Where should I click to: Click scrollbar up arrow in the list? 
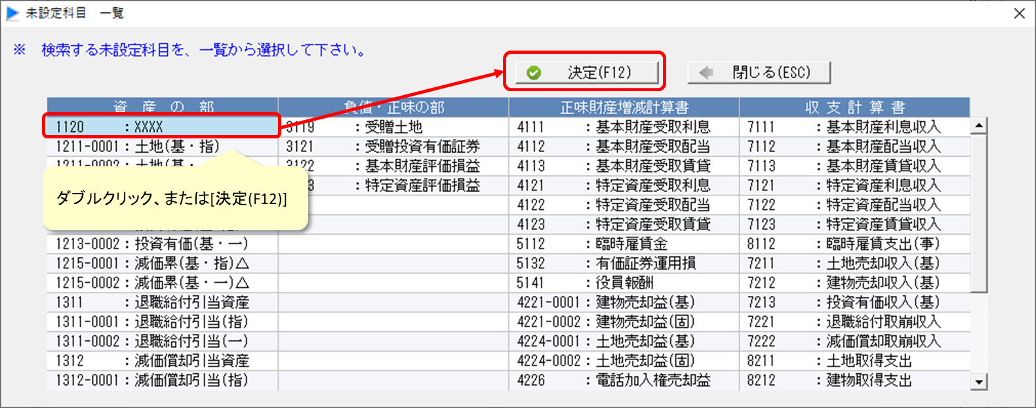click(979, 126)
